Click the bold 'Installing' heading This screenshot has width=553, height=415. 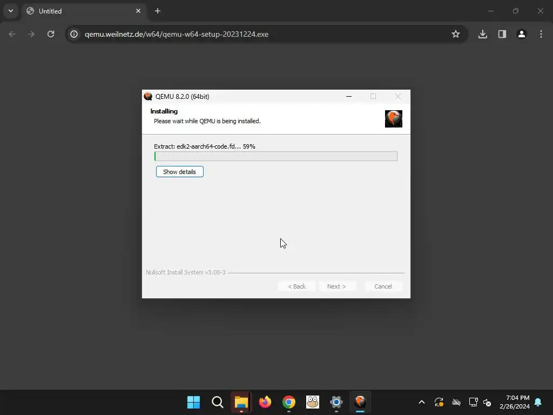coord(164,111)
